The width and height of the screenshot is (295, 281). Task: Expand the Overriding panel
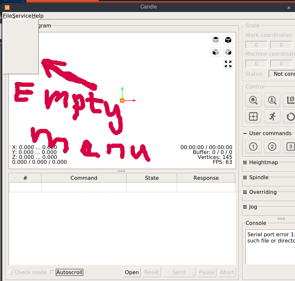click(x=245, y=192)
